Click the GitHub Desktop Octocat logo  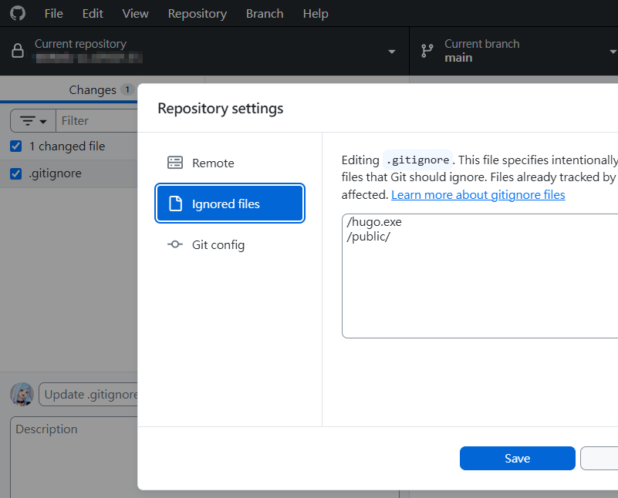coord(17,13)
